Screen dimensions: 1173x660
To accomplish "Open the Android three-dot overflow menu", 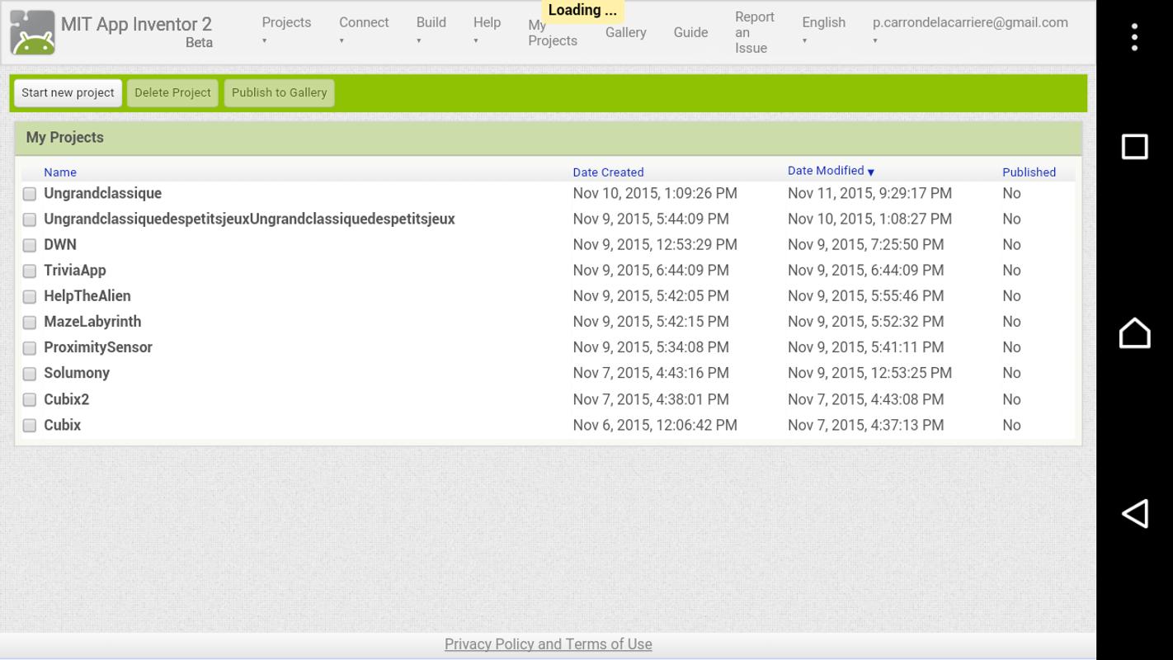I will click(x=1135, y=37).
